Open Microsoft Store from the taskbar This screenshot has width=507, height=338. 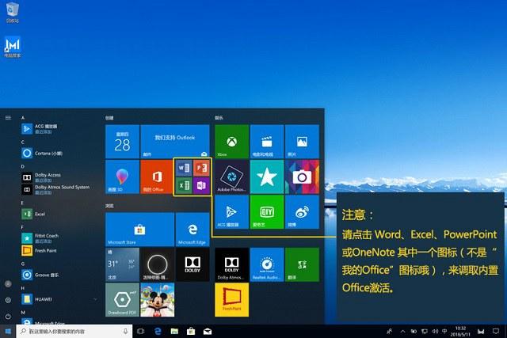191,331
